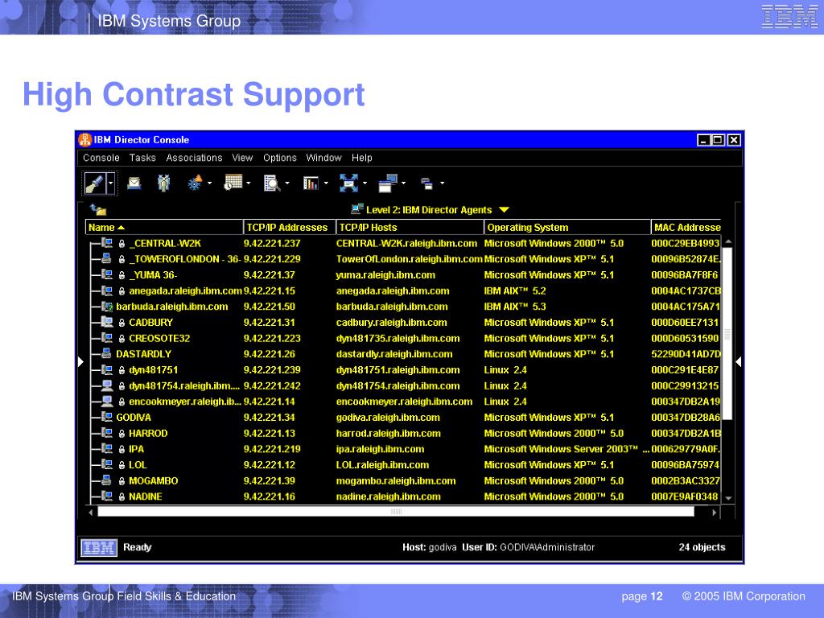This screenshot has height=618, width=824.
Task: Click the Event Action Plans gear icon
Action: click(x=195, y=183)
